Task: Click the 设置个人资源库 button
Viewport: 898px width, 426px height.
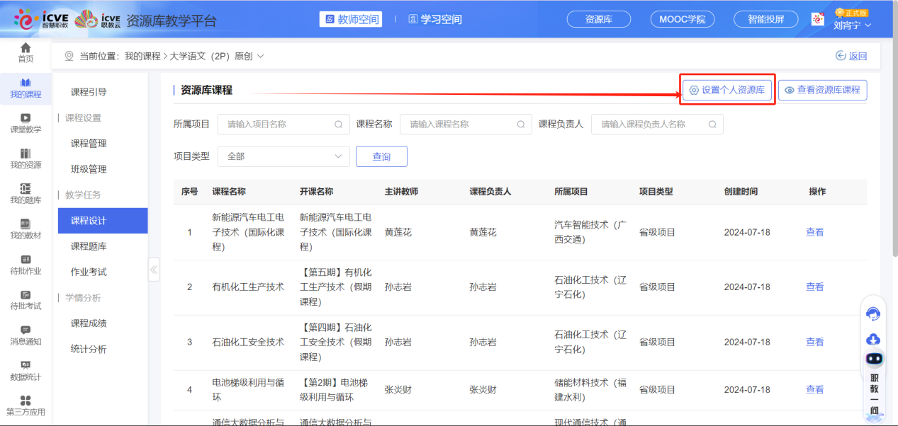Action: click(x=727, y=90)
